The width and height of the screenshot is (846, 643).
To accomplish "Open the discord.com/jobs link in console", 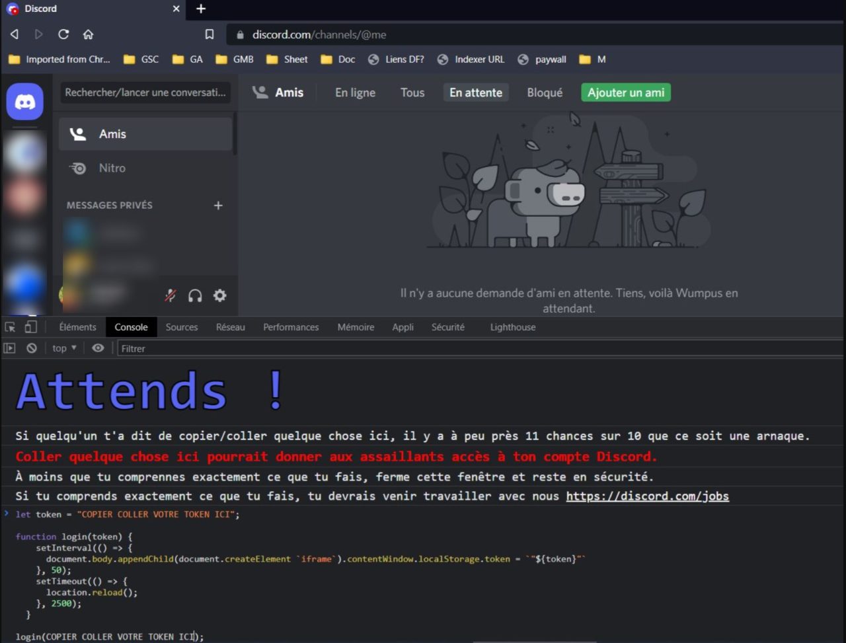I will click(647, 496).
